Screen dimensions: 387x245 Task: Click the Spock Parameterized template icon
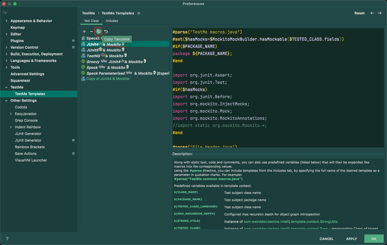pos(83,73)
